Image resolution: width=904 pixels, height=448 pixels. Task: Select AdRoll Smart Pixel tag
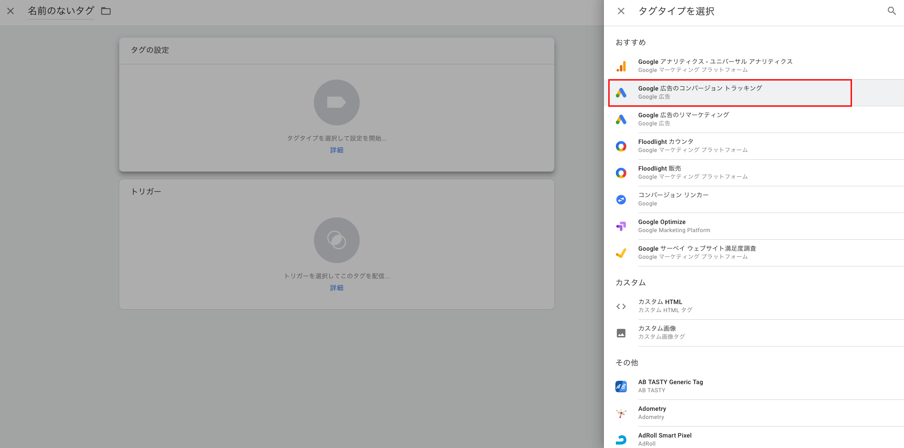coord(665,439)
